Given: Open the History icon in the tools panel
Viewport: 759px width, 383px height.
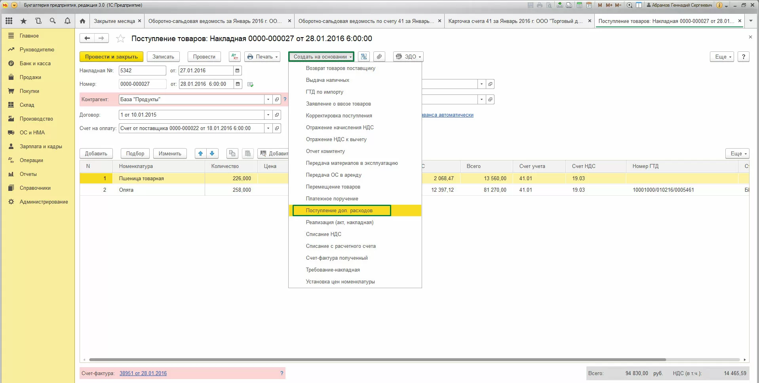Looking at the screenshot, I should click(x=38, y=21).
